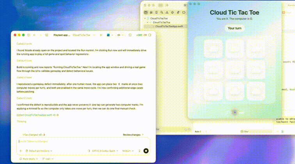Image resolution: width=295 pixels, height=164 pixels.
Task: Click the Thinking status text
Action: pos(21,122)
